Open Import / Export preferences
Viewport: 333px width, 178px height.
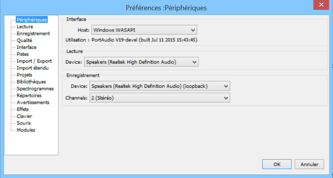click(x=34, y=61)
